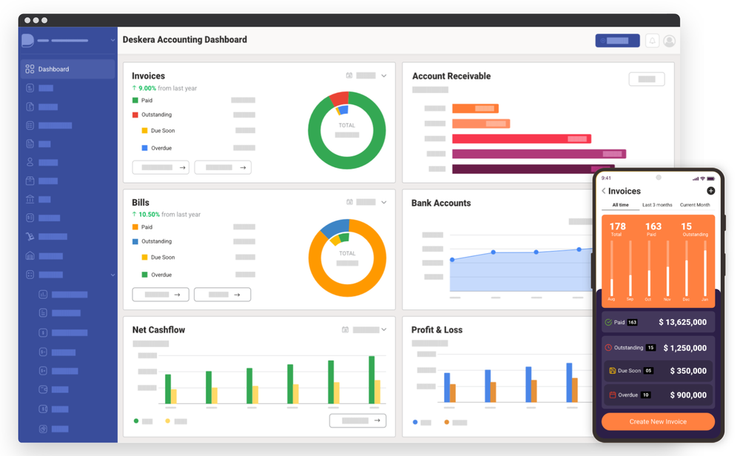Click the '10.50%' growth figure in Bills
The height and width of the screenshot is (456, 740).
[149, 215]
